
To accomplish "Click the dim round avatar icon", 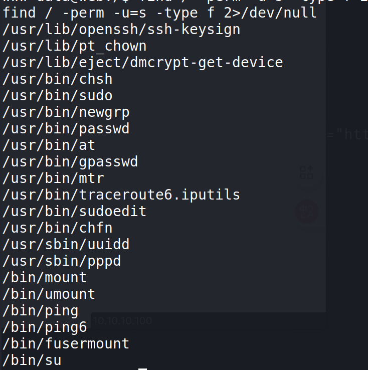I will (x=306, y=212).
